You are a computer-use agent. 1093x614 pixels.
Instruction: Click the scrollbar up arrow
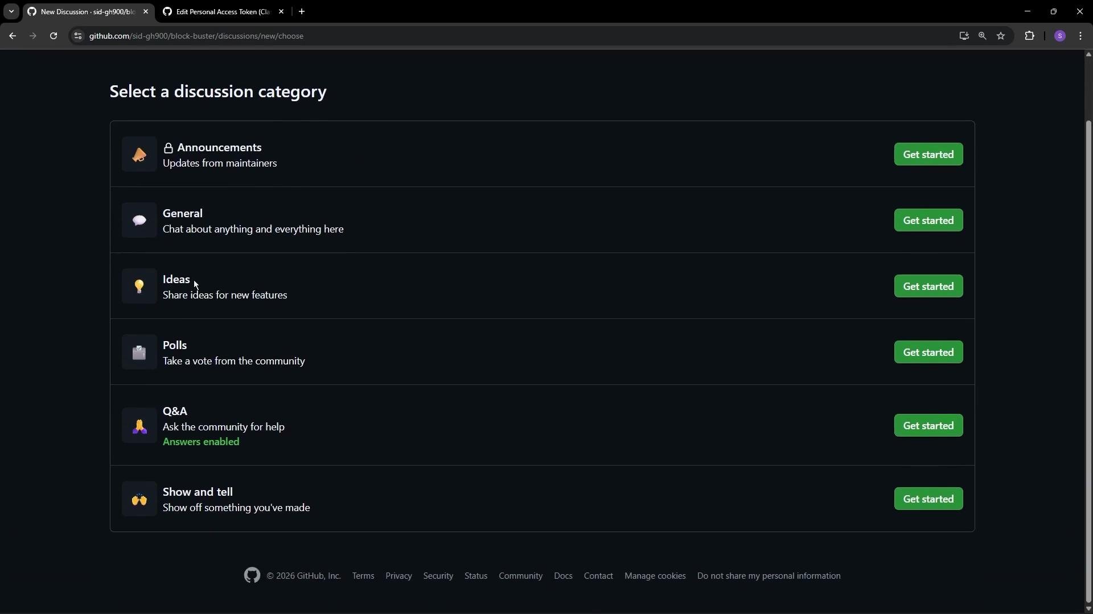[x=1088, y=55]
